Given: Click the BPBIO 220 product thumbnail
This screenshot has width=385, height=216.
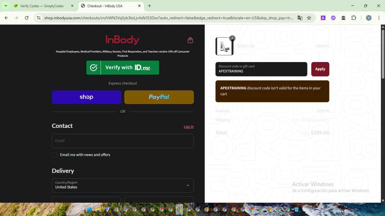Looking at the screenshot, I should click(224, 46).
